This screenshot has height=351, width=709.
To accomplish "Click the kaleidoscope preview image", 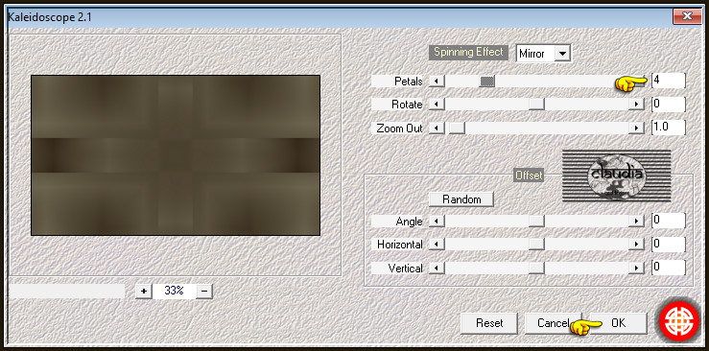I will [x=176, y=155].
